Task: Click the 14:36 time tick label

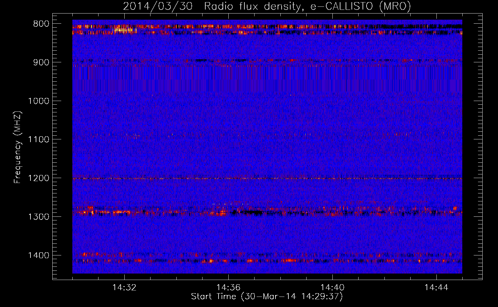Action: tap(228, 287)
